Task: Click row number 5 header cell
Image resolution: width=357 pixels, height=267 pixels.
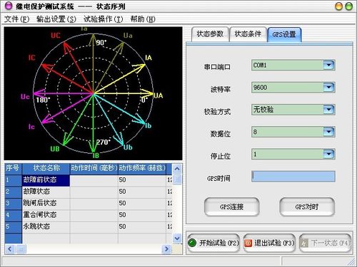Action: click(13, 226)
